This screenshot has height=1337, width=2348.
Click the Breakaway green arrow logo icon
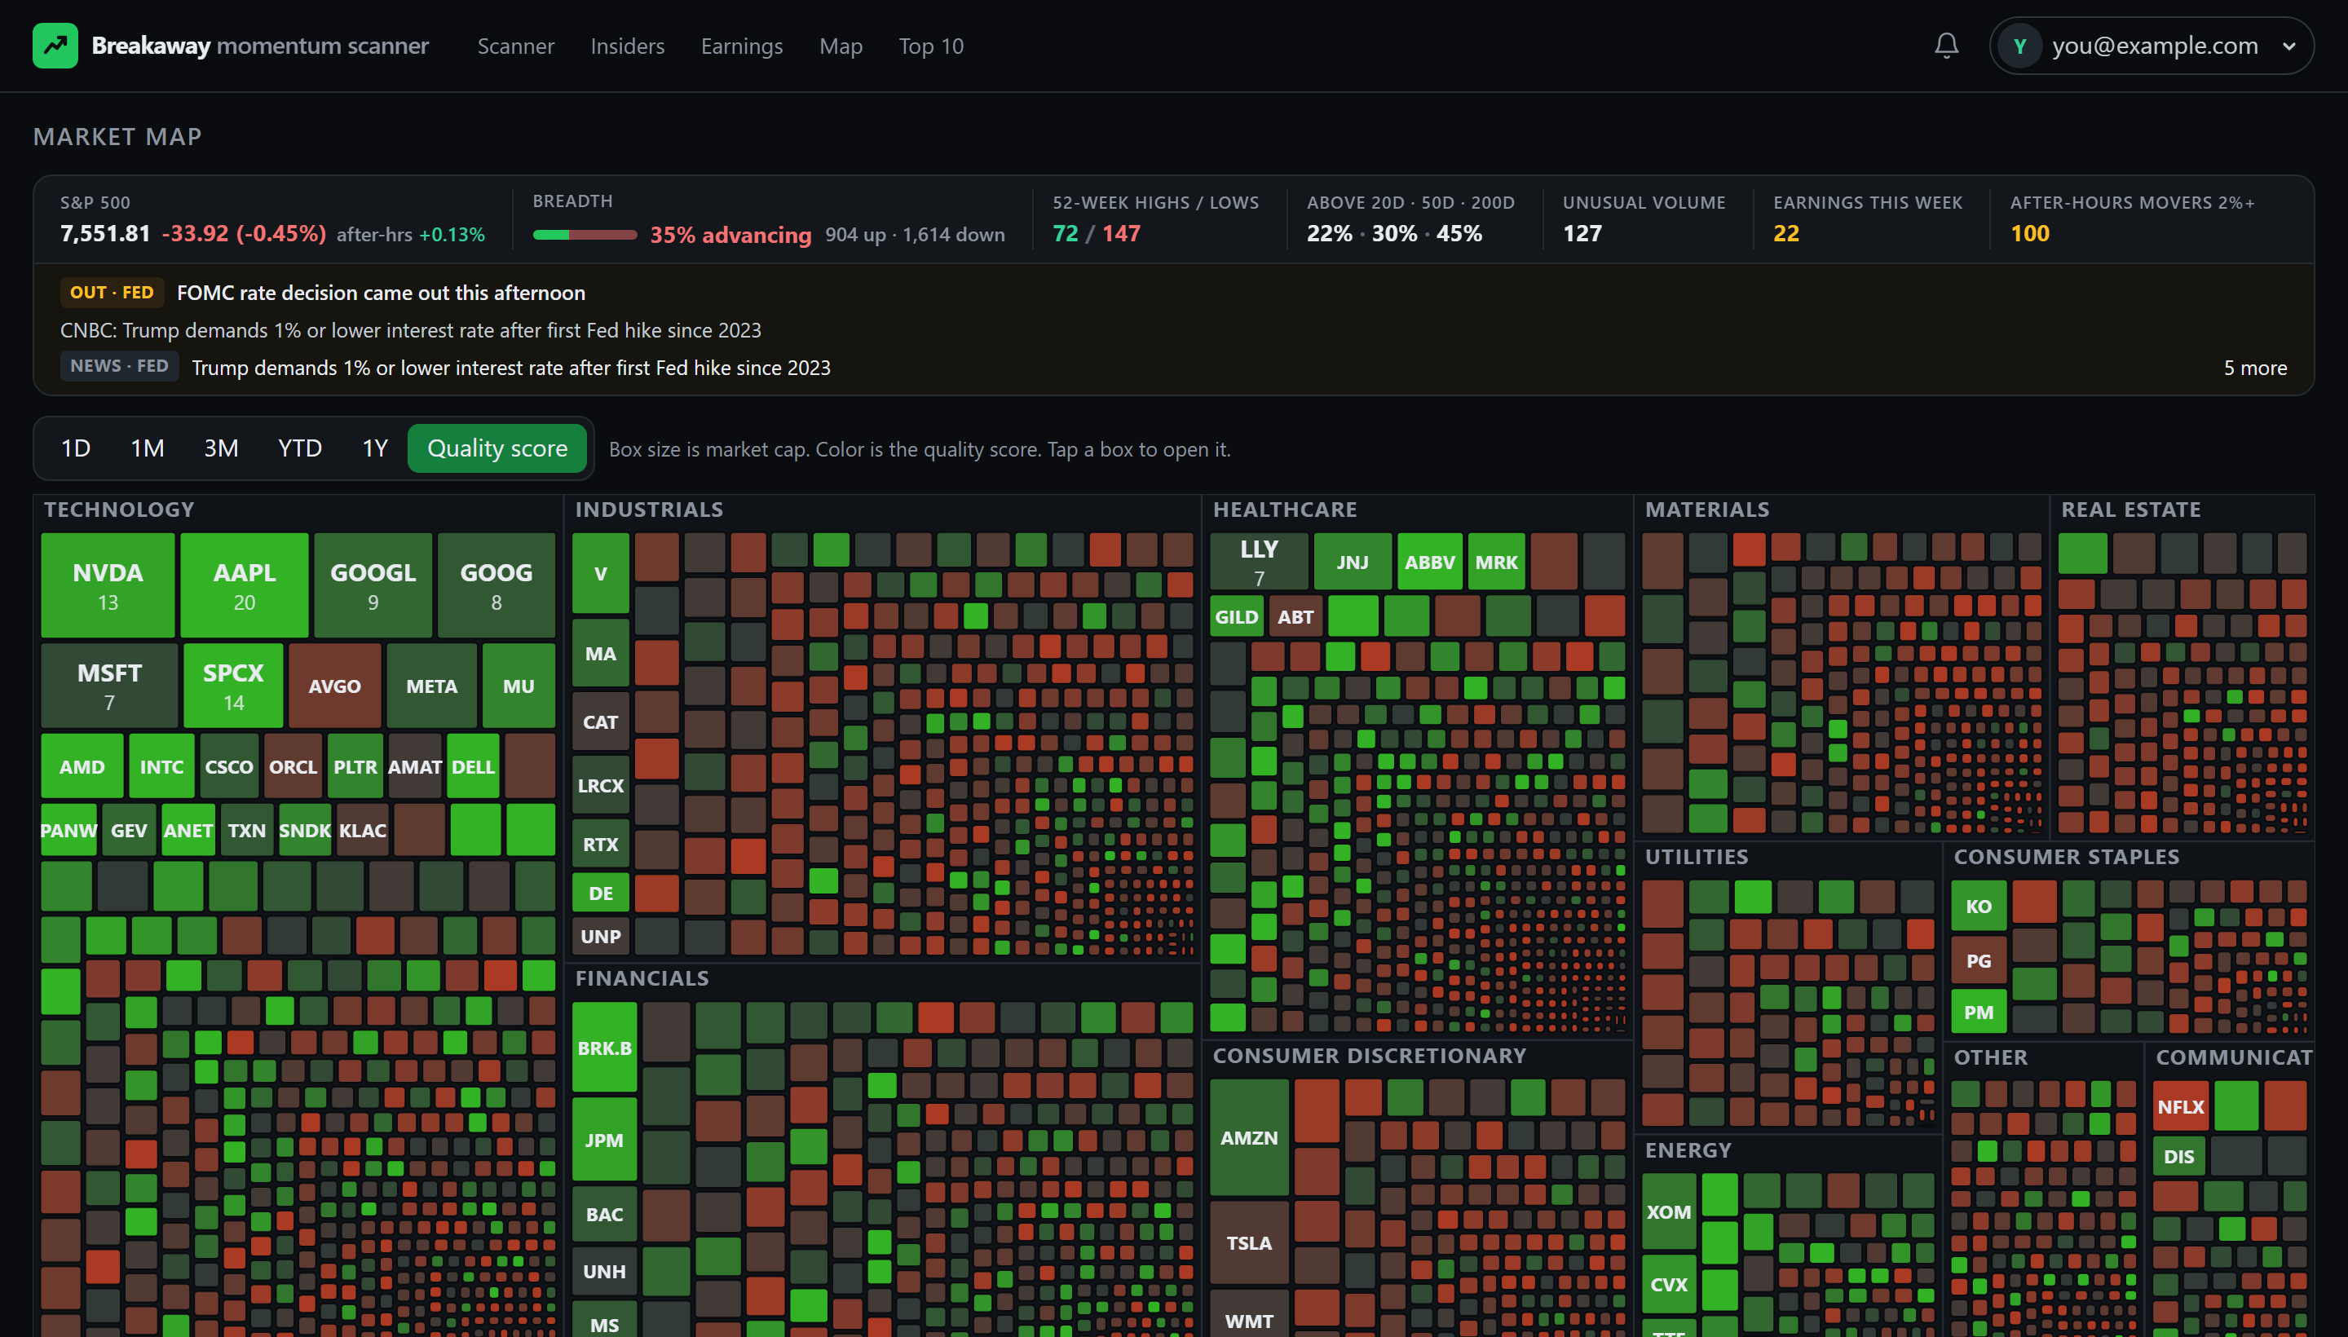point(55,46)
